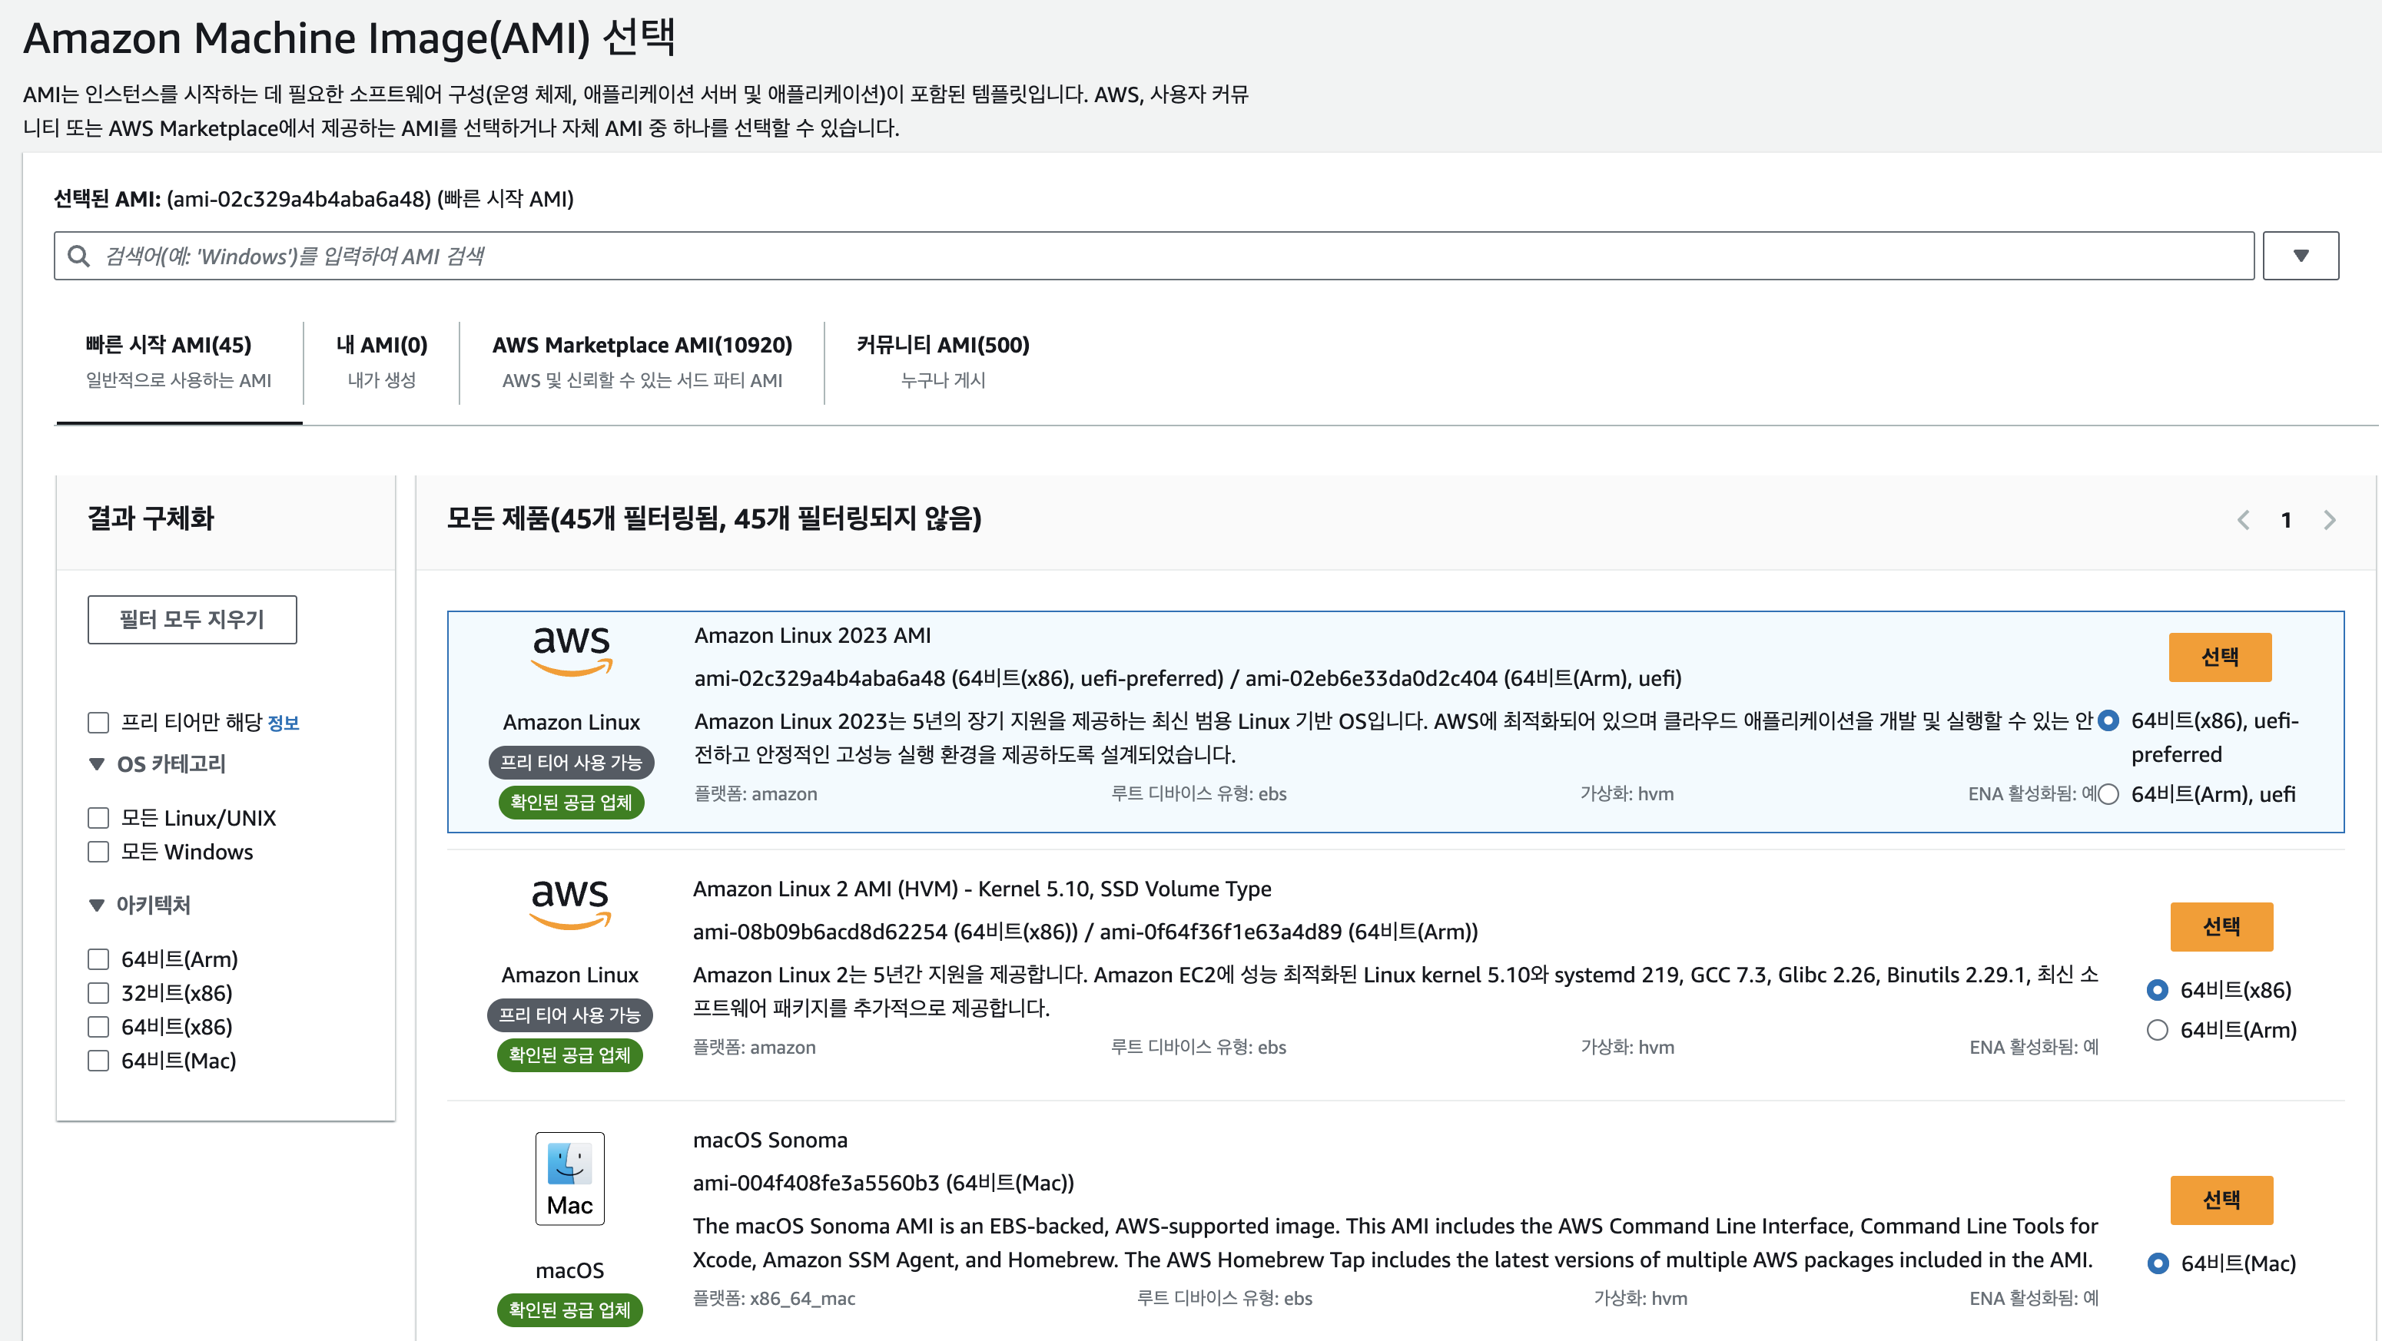Switch to AWS Marketplace AMI tab
This screenshot has height=1341, width=2382.
point(642,360)
